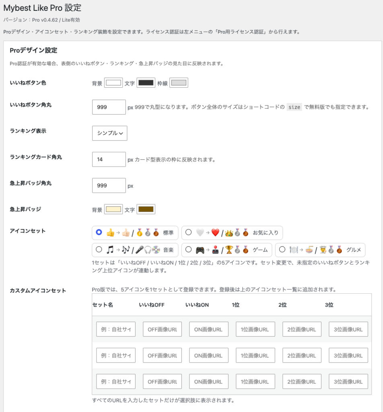The height and width of the screenshot is (412, 383).
Task: Click the game controller icon in ゲーム set
Action: click(200, 250)
